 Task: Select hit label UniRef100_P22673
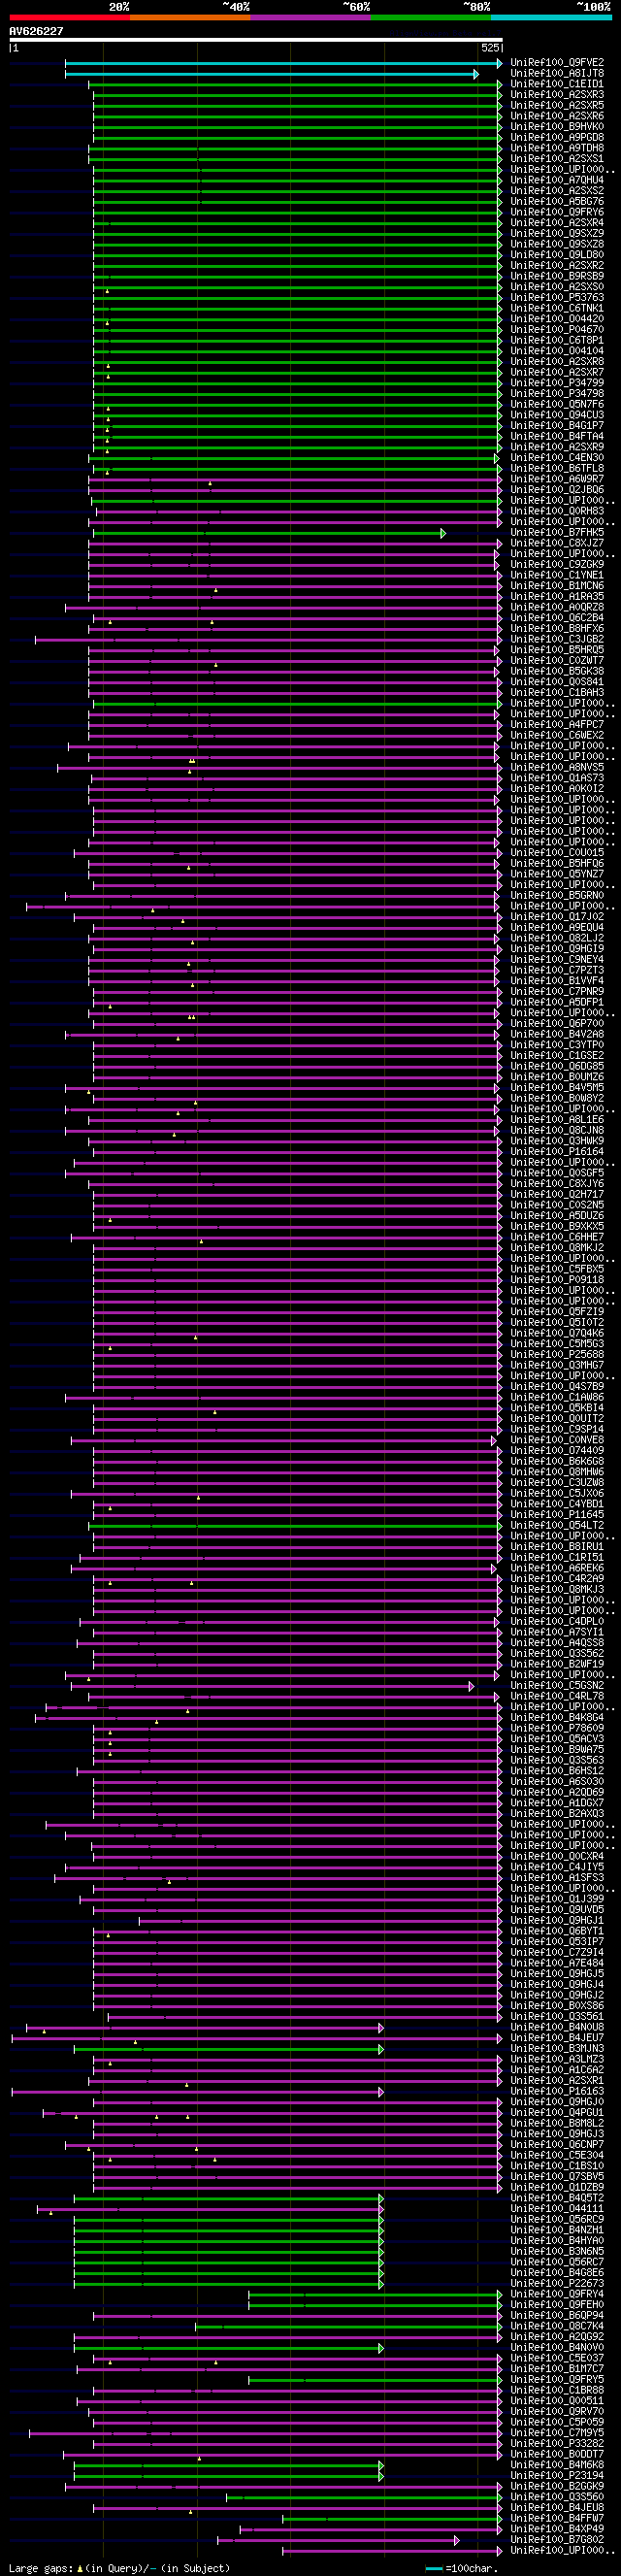coord(557,2283)
